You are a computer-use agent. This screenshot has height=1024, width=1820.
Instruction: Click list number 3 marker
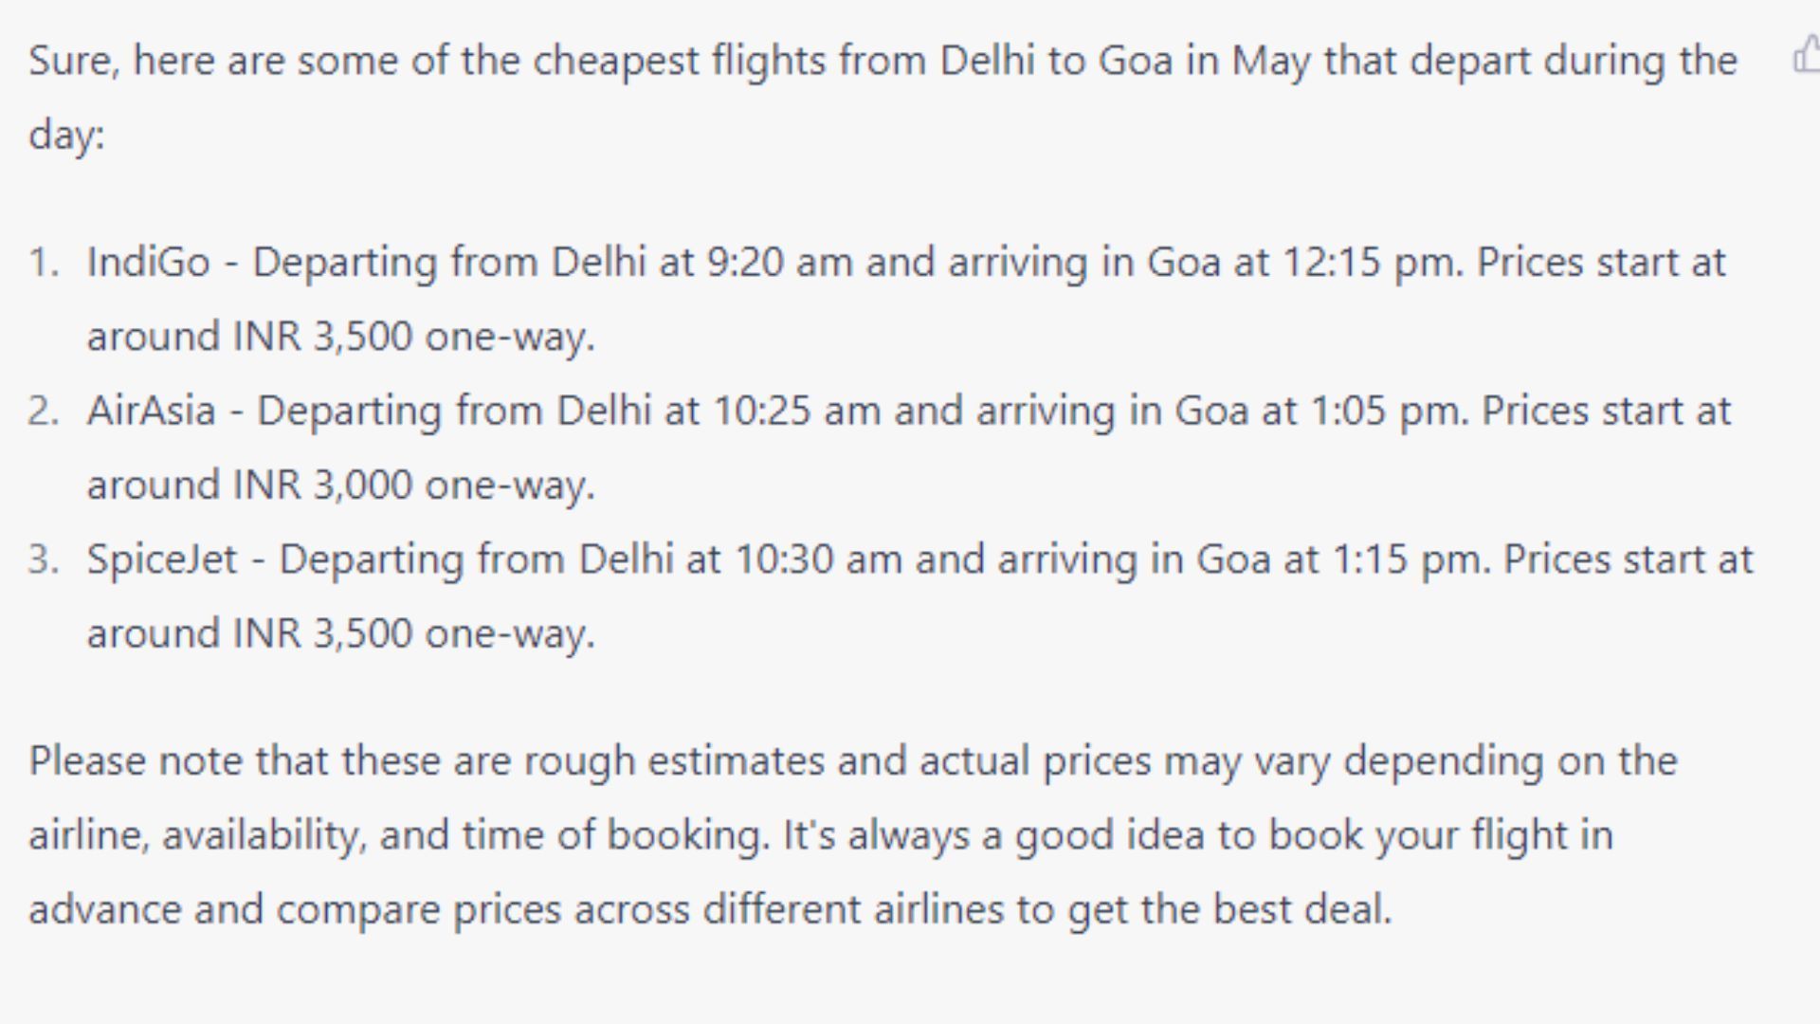[44, 559]
